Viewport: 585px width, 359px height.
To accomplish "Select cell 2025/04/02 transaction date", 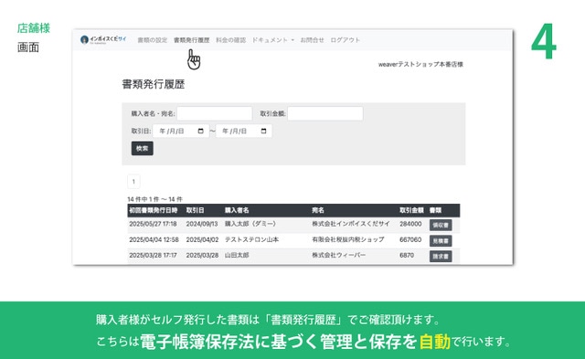I will pos(202,239).
